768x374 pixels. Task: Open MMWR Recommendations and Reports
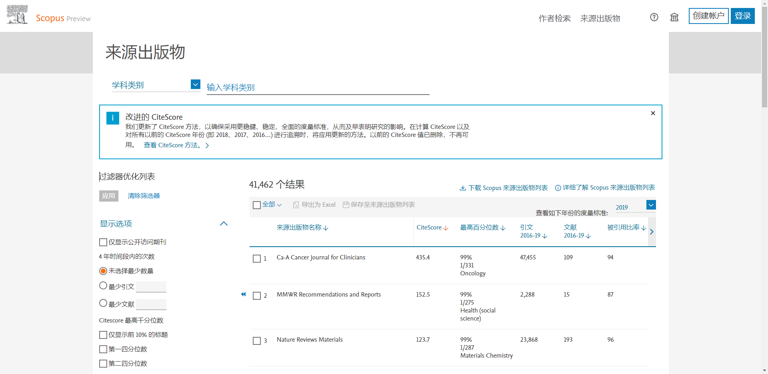(x=329, y=295)
